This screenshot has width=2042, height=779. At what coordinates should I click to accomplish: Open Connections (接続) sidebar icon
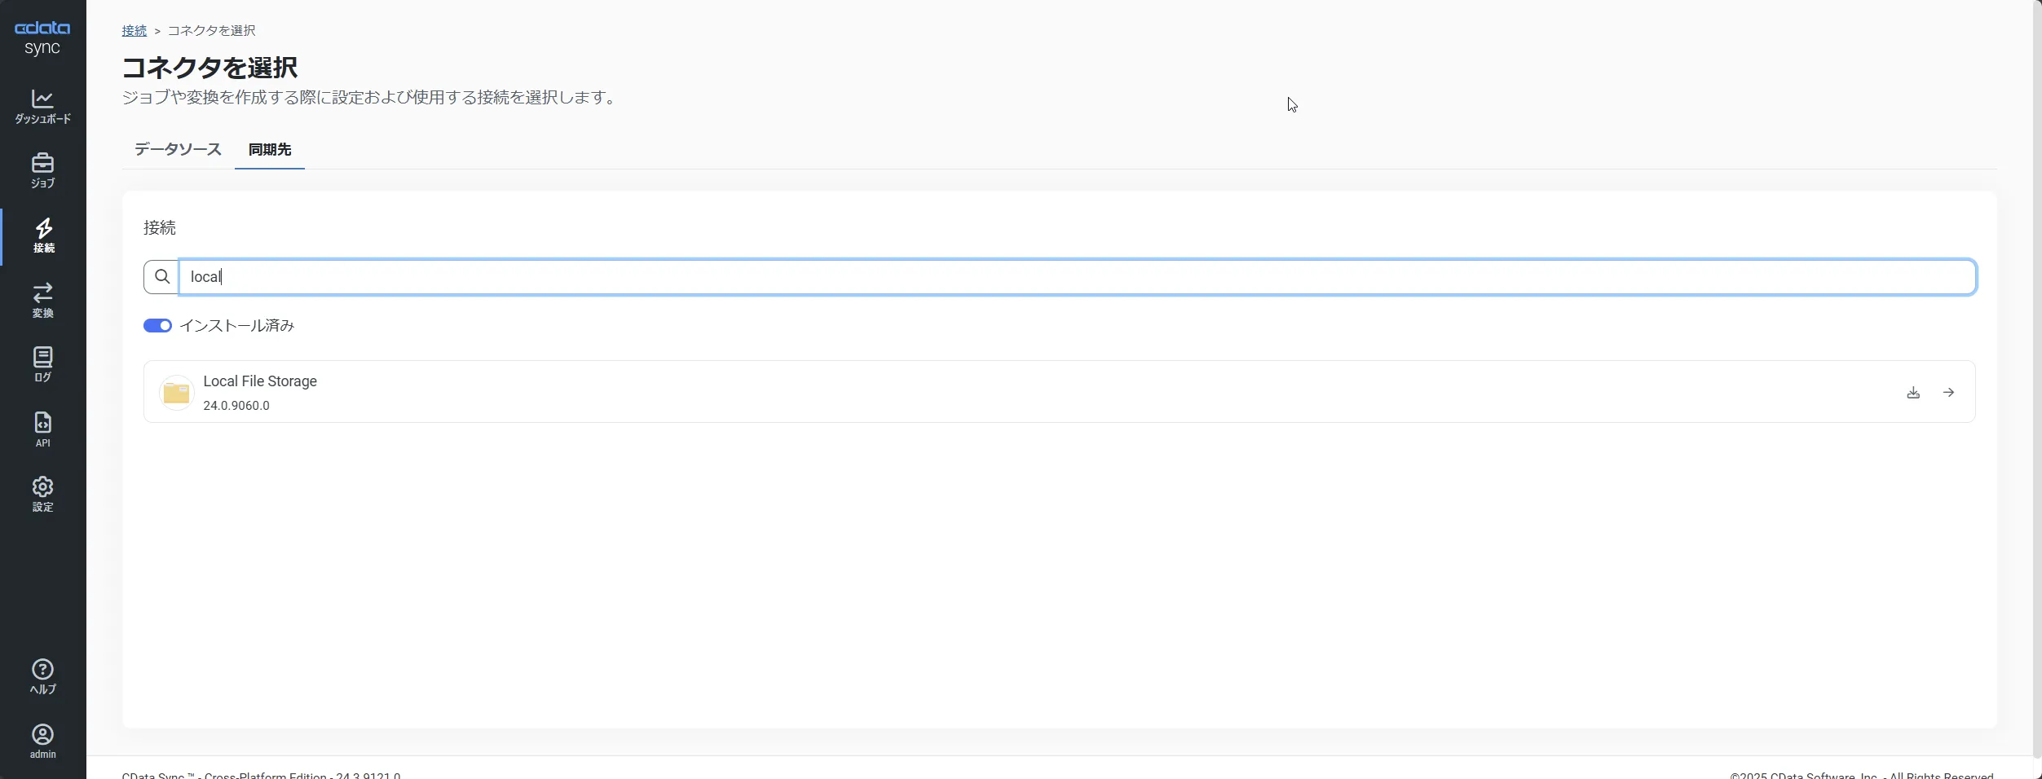click(x=43, y=236)
